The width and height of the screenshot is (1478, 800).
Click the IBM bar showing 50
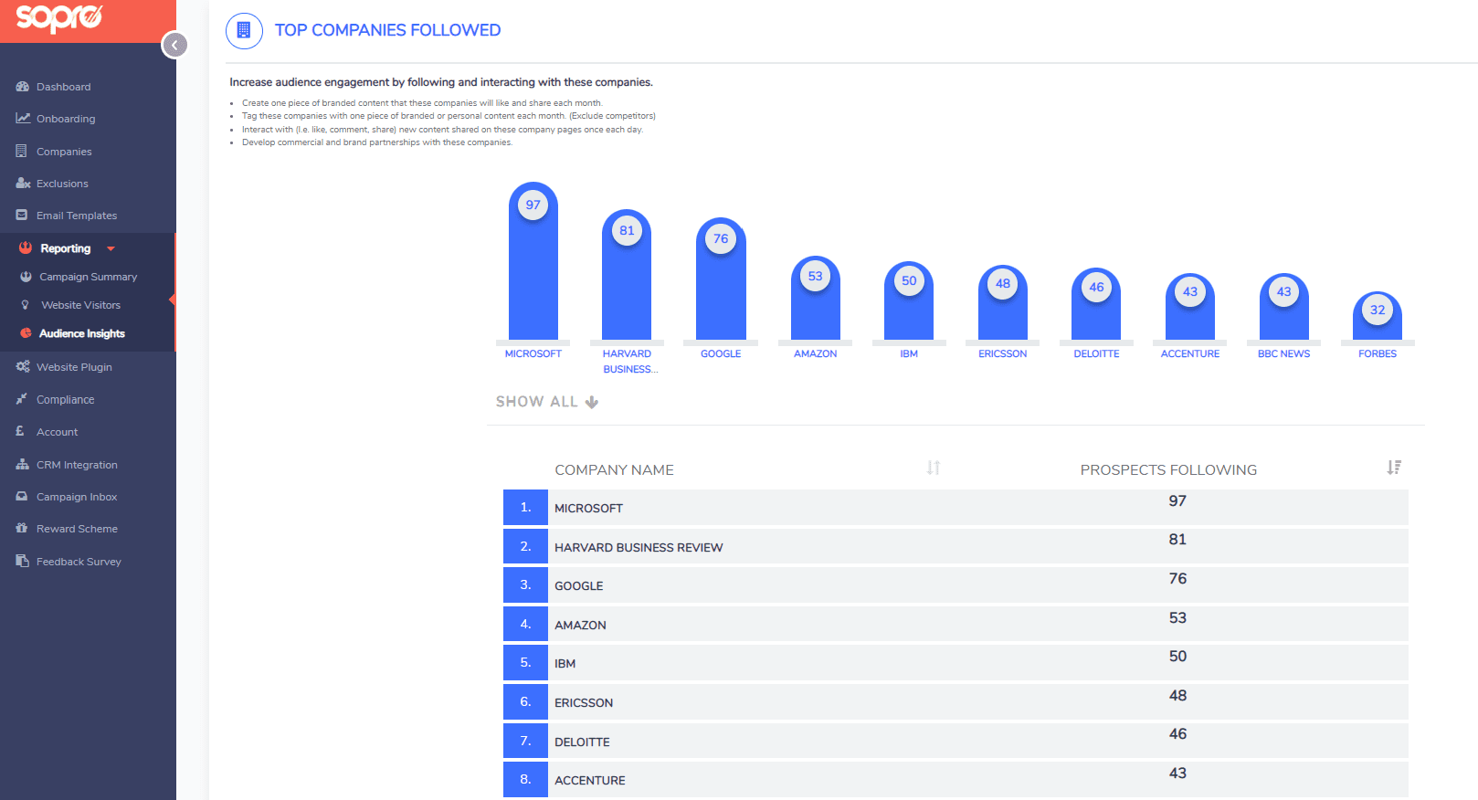[x=909, y=300]
